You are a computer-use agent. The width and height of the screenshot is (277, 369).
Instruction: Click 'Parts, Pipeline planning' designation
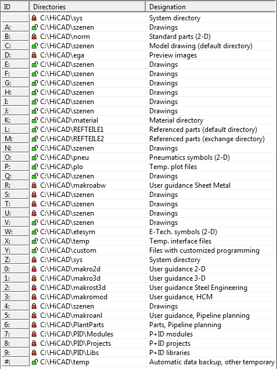pos(185,325)
